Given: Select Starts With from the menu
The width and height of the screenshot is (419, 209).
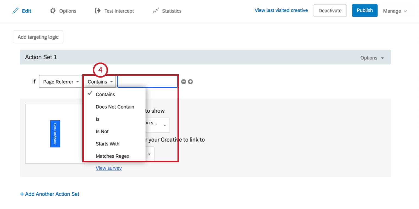Looking at the screenshot, I should click(x=107, y=144).
